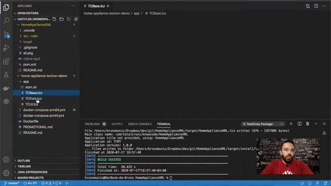Viewport: 331px width, 186px height.
Task: Switch to the Debug Console tab
Action: [x=140, y=124]
